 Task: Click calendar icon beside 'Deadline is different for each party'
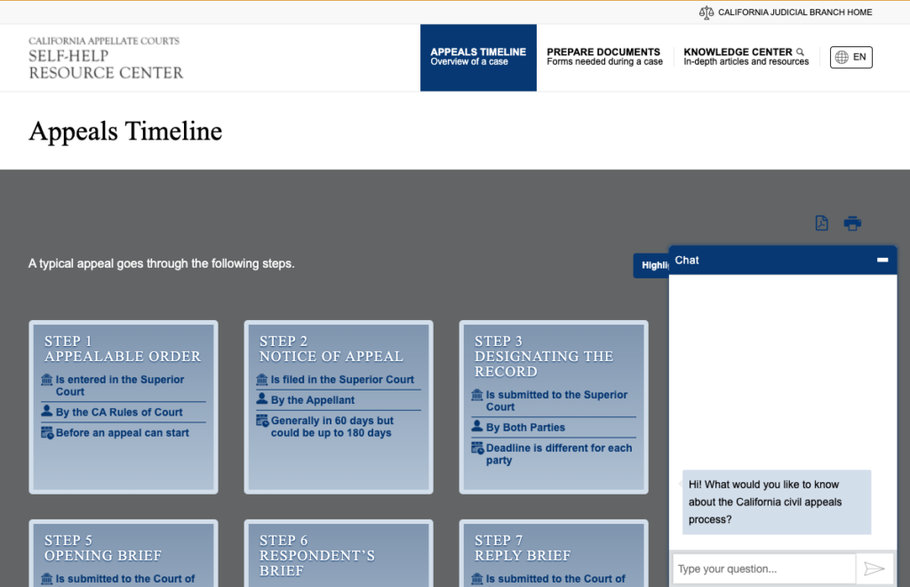477,447
